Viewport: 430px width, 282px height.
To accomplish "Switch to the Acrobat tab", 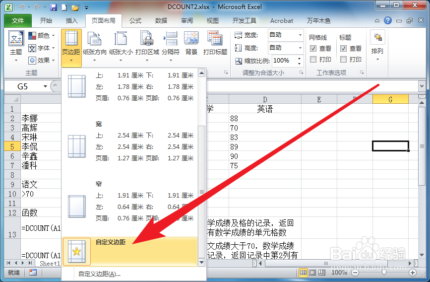I will [282, 20].
